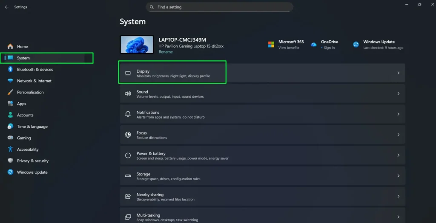Click the Apps icon in sidebar
Image resolution: width=436 pixels, height=223 pixels.
point(10,104)
